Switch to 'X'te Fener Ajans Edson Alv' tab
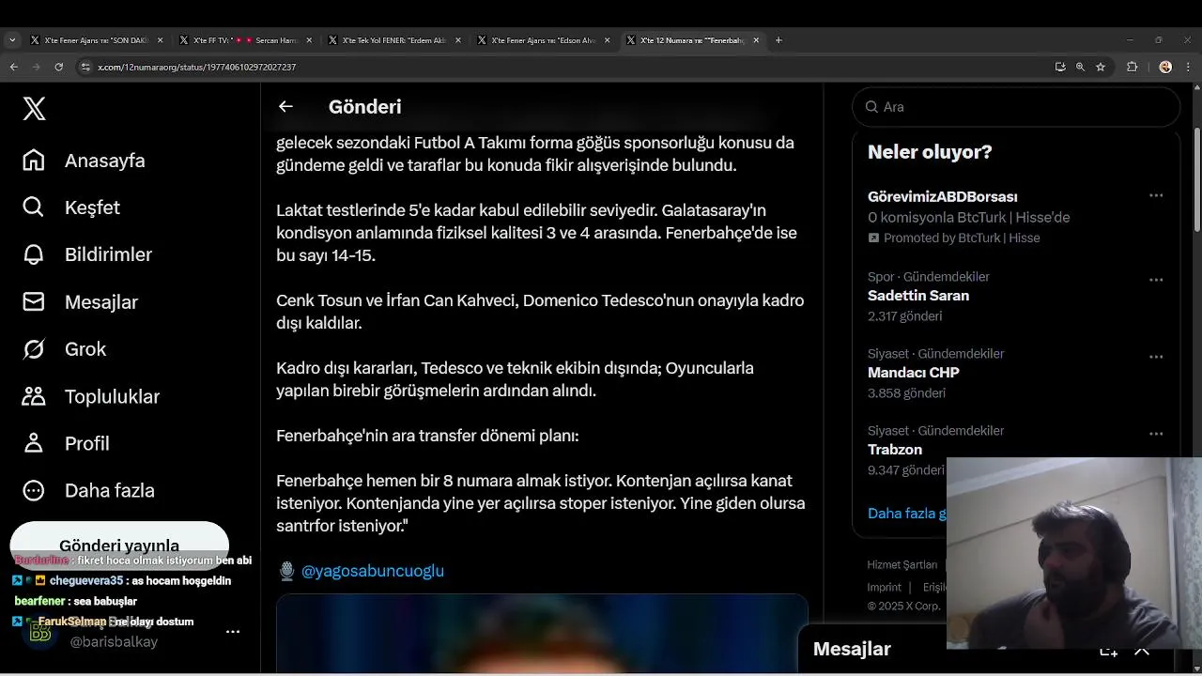 543,40
